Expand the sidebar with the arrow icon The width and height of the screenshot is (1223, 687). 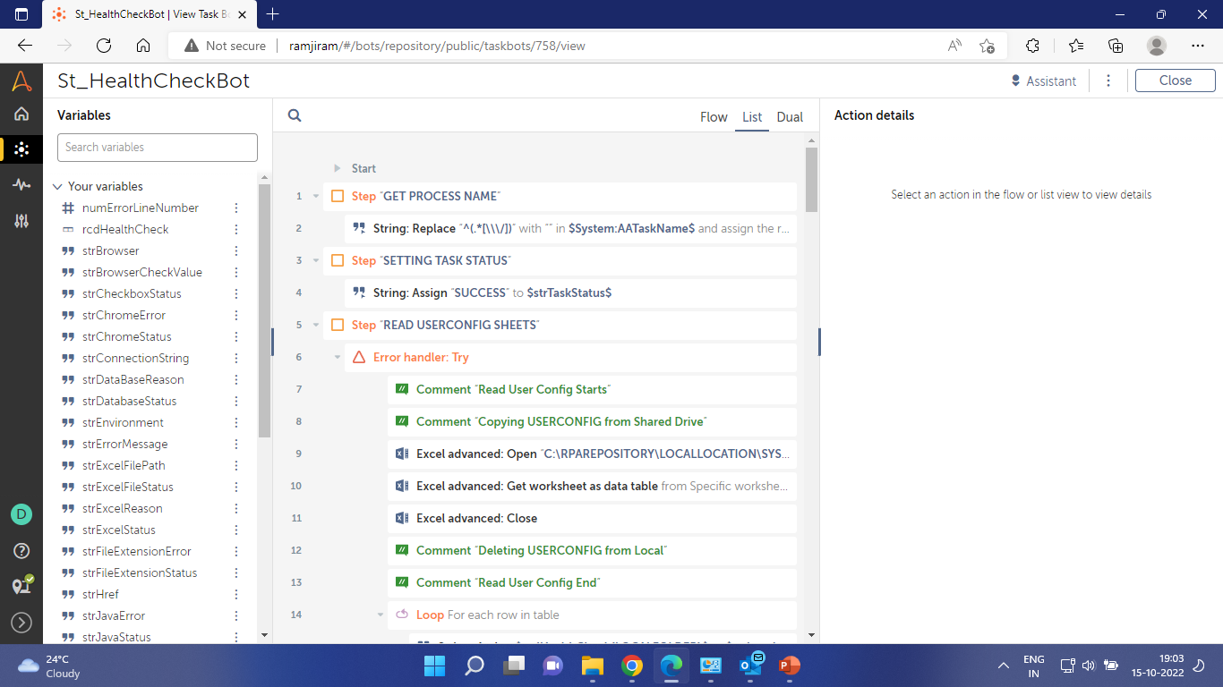click(x=21, y=623)
